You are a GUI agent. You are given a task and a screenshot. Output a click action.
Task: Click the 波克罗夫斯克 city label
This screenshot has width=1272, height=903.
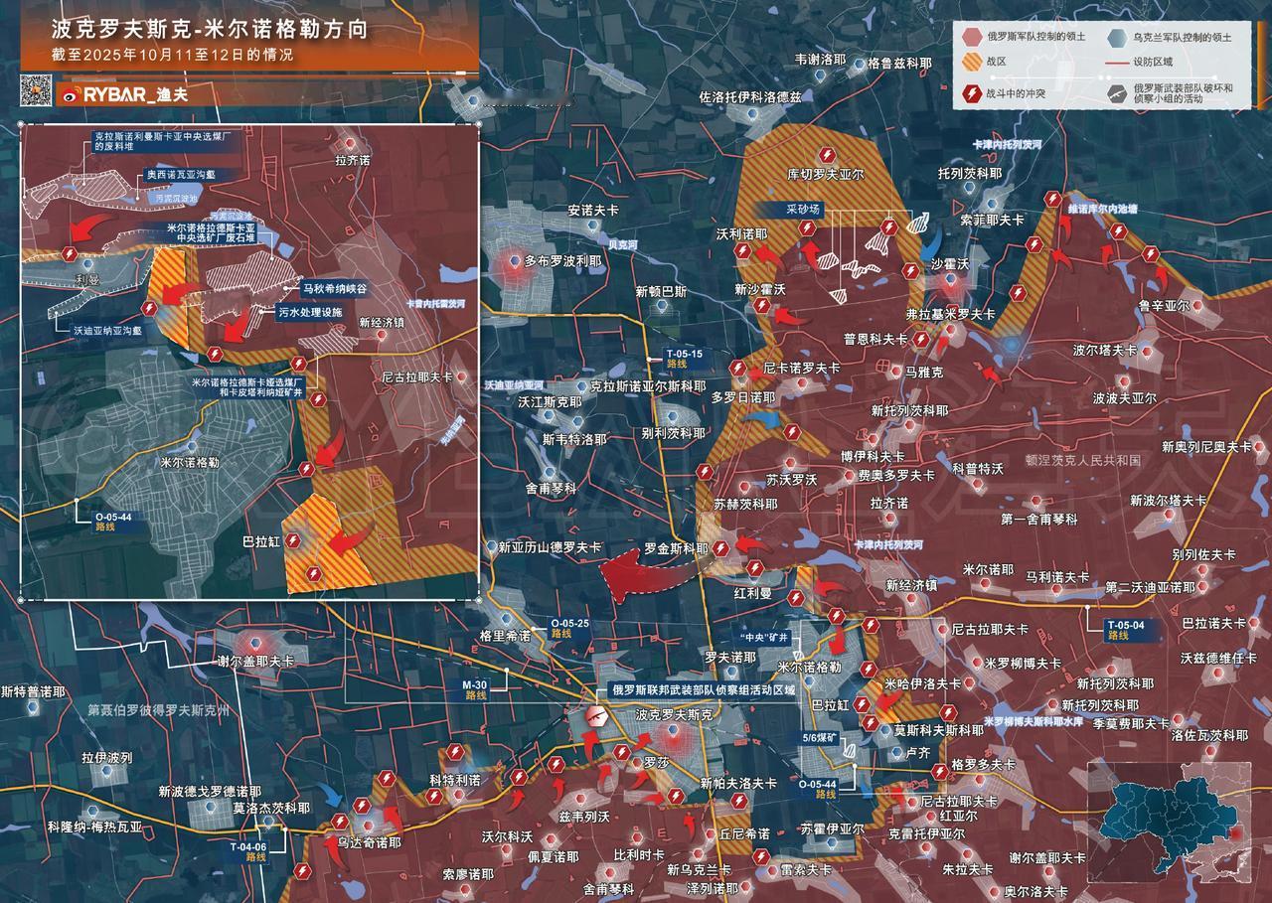(674, 715)
